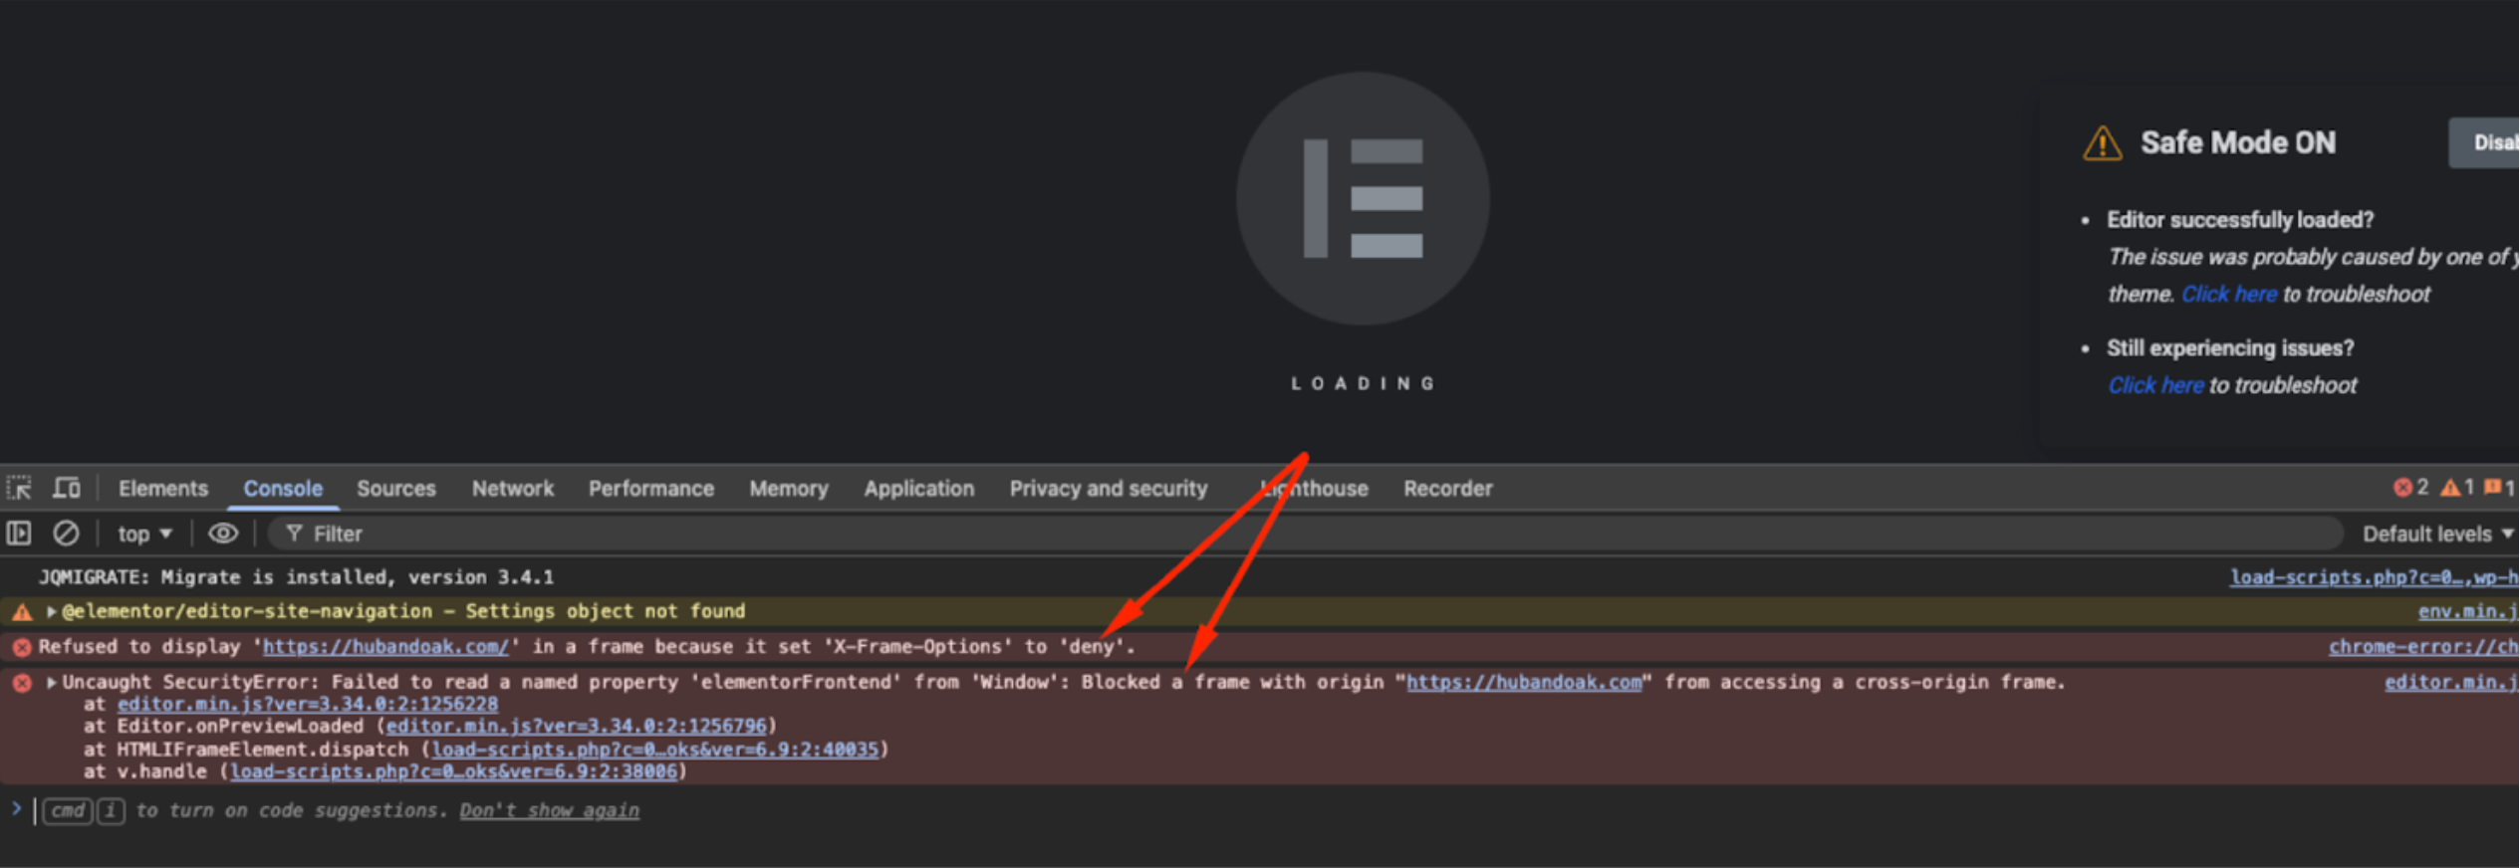Open the Application tab

(x=918, y=488)
